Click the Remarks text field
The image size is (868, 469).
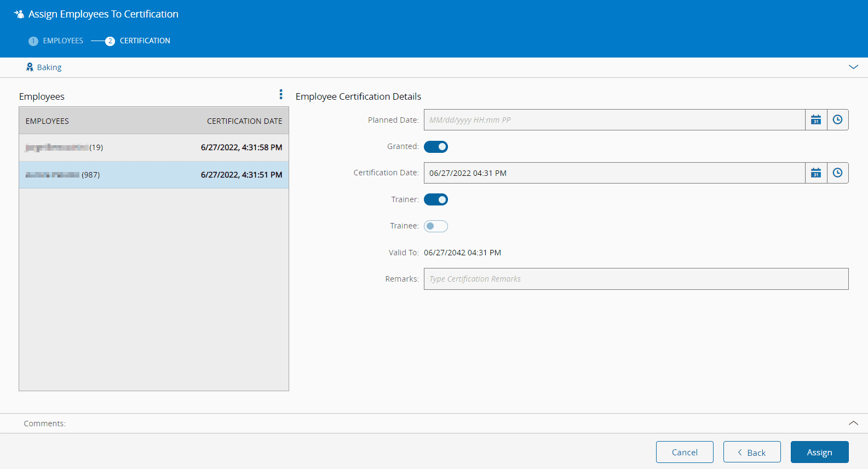coord(636,279)
